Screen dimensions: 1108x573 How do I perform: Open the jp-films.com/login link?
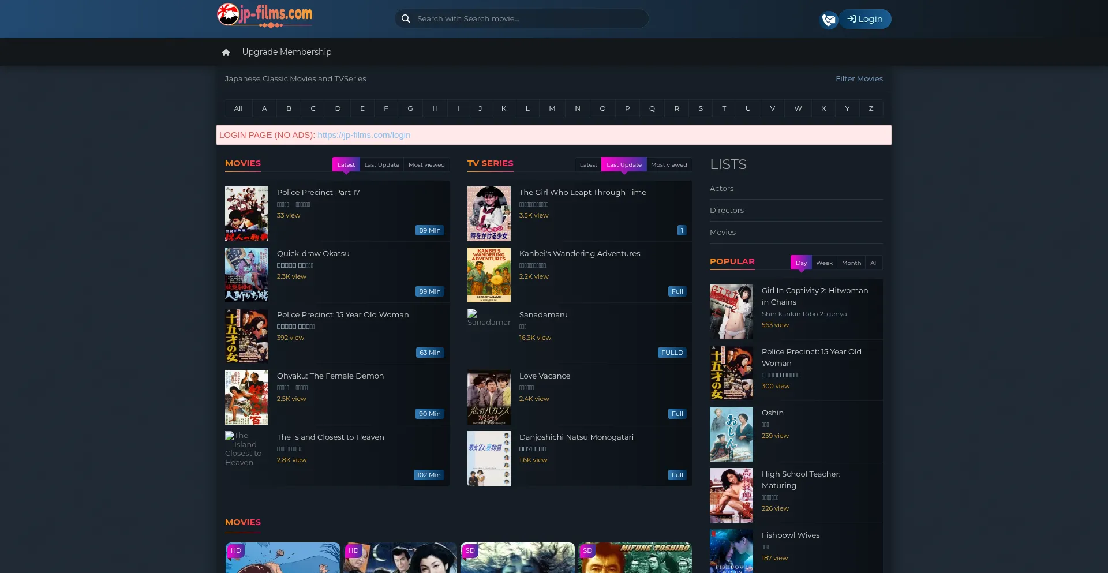[364, 135]
